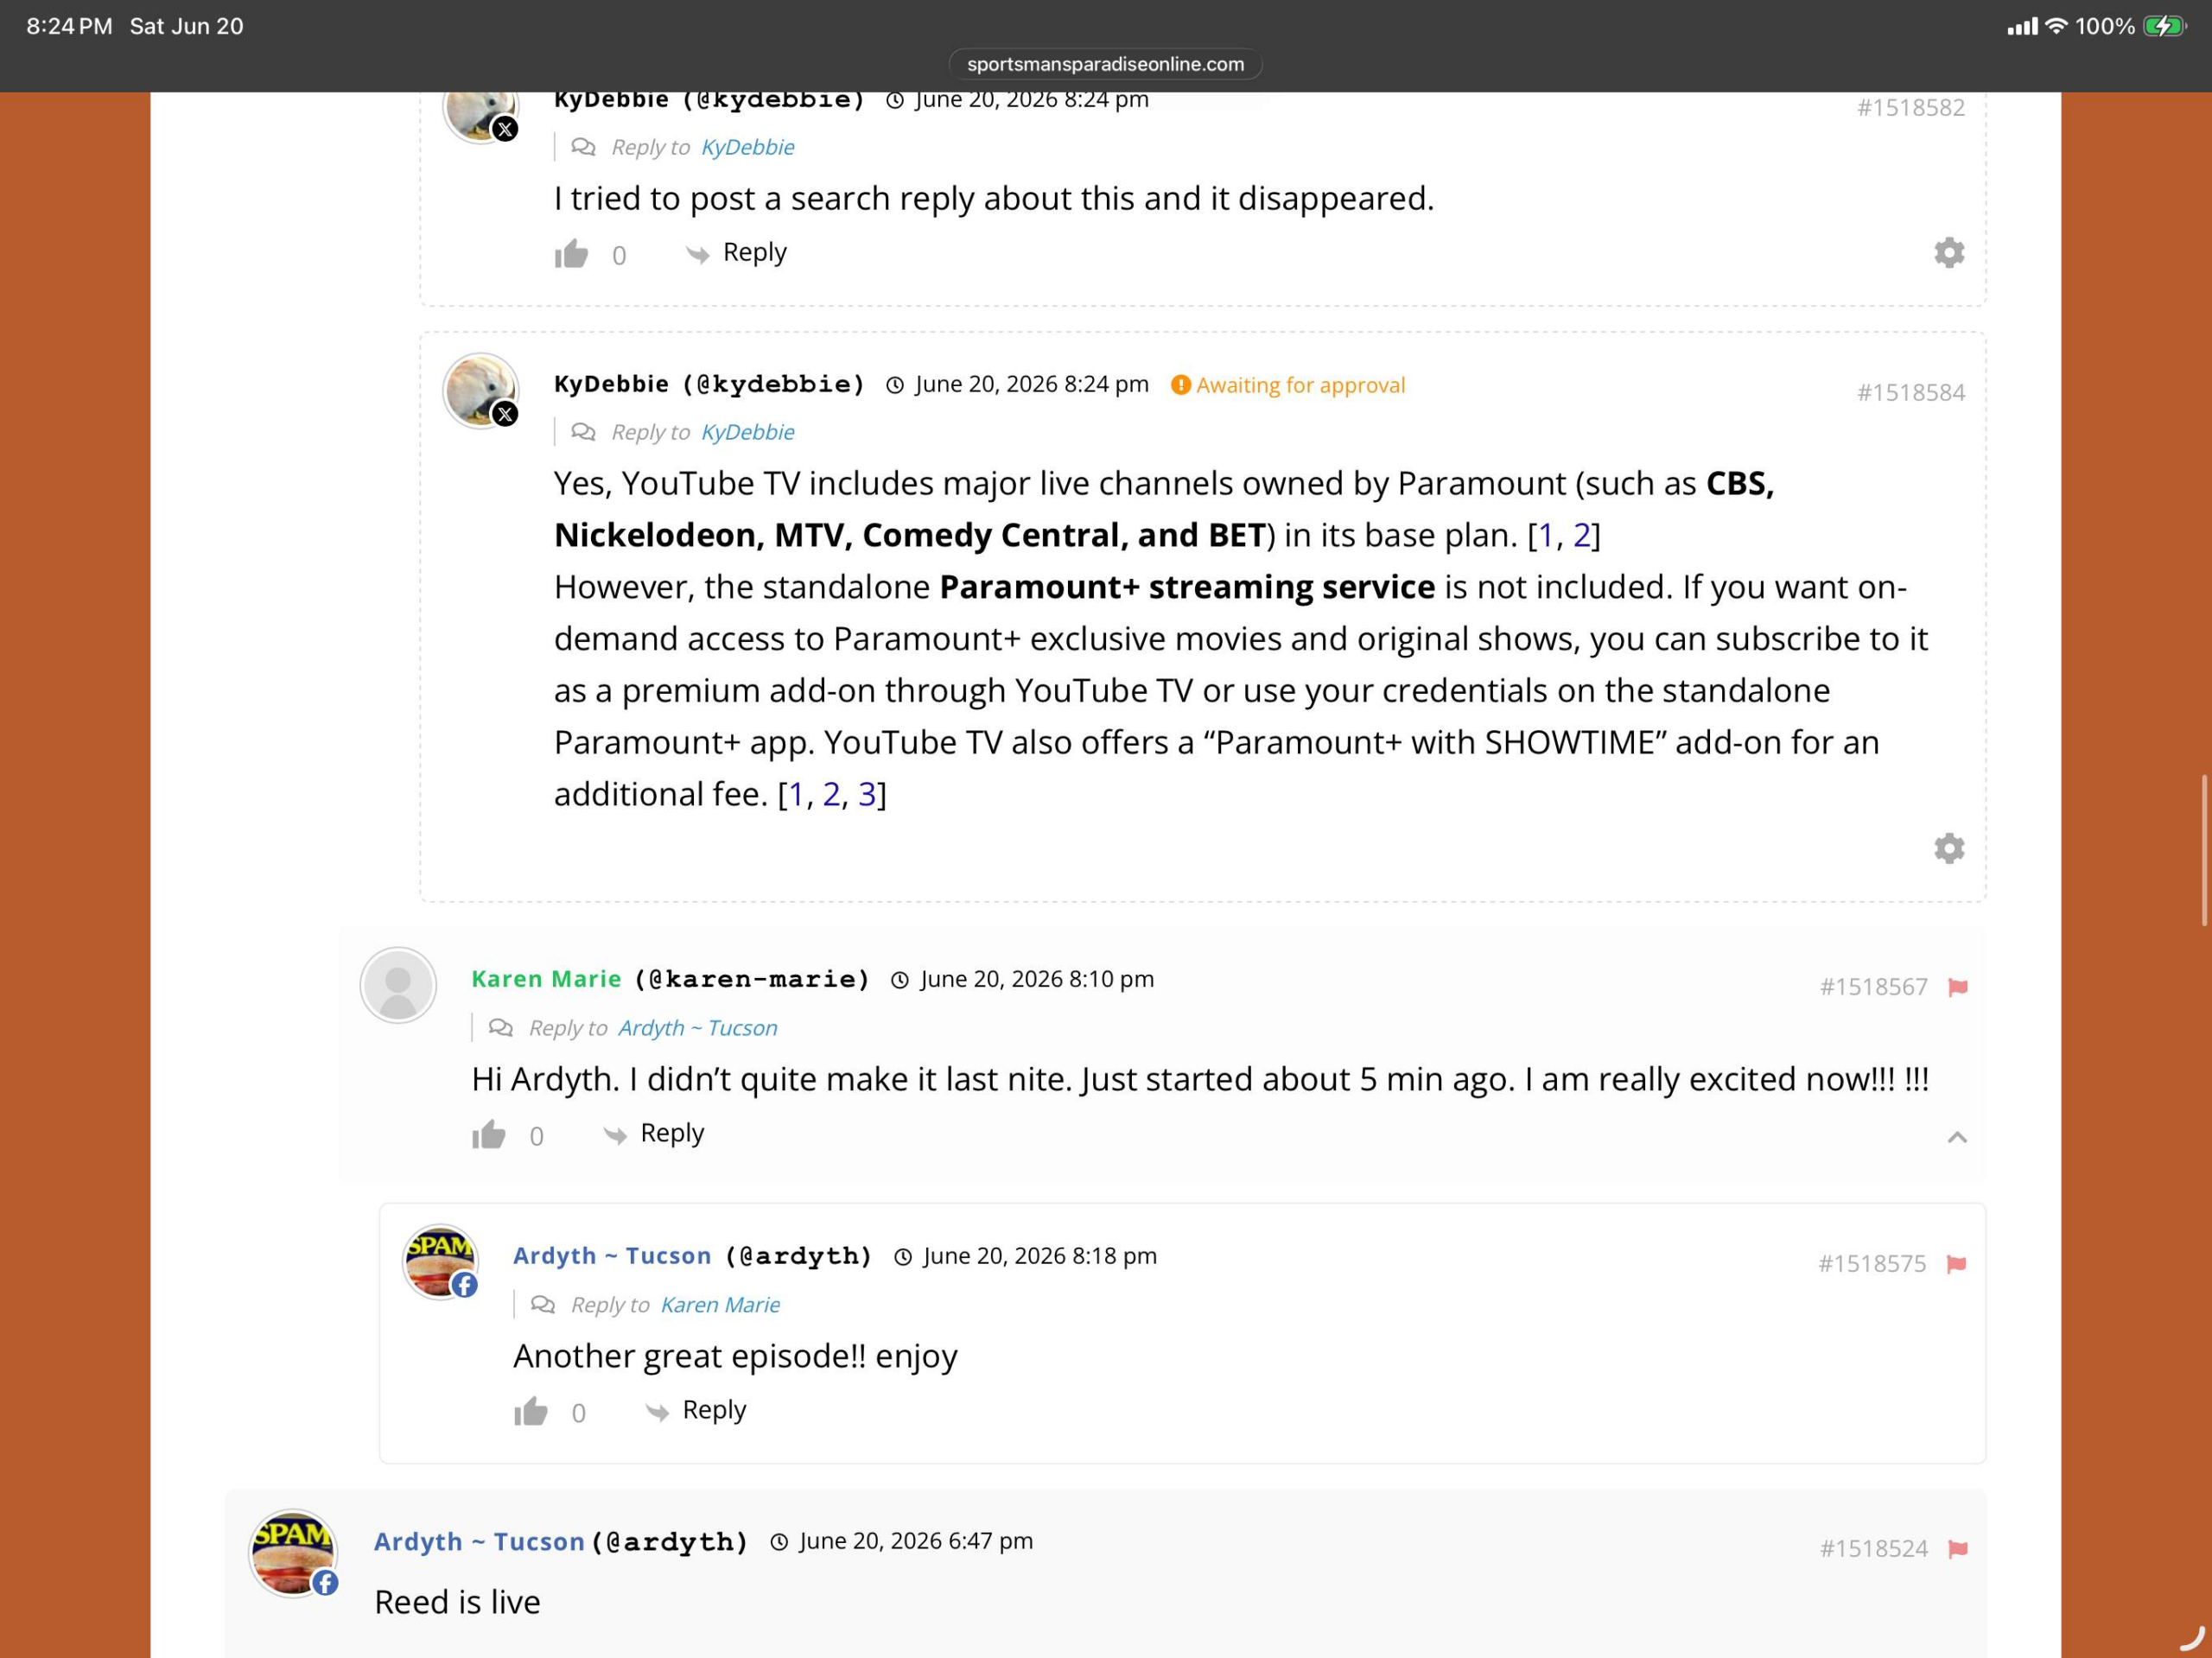The width and height of the screenshot is (2212, 1658).
Task: Tap the sportsmansparadiseonline.com address bar
Action: tap(1105, 64)
